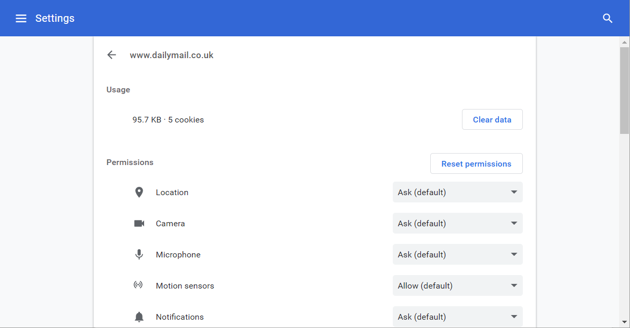Click the '95.7 KB · 5 cookies' text
This screenshot has width=630, height=328.
tap(168, 120)
